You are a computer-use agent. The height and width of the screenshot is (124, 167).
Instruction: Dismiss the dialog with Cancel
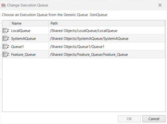(x=154, y=119)
